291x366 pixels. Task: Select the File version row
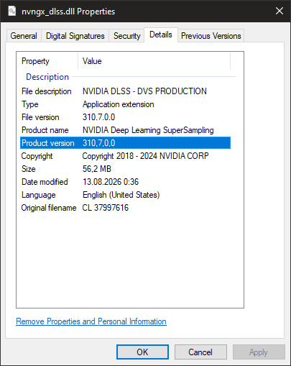click(x=125, y=117)
